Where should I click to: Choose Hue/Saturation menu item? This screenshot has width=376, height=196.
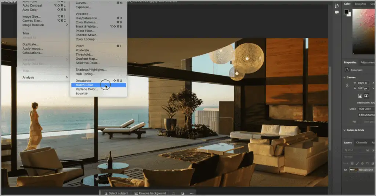[x=98, y=18]
